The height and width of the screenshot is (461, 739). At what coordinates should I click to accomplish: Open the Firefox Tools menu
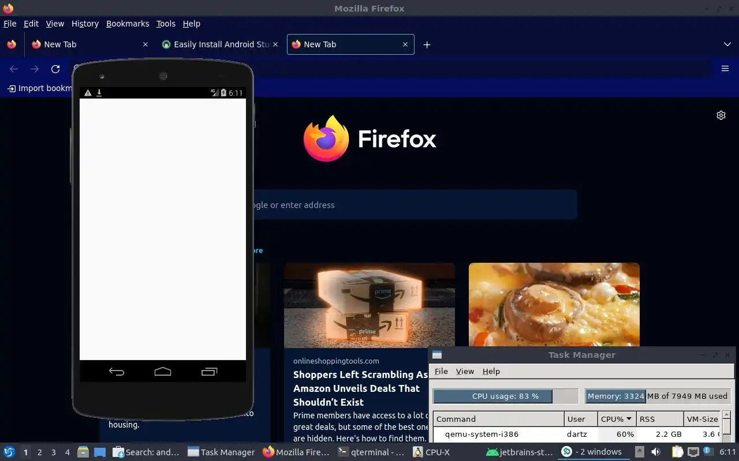coord(166,24)
